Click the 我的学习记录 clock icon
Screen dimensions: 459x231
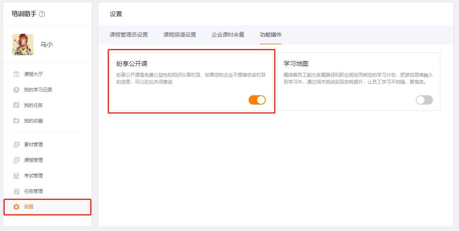pyautogui.click(x=16, y=89)
